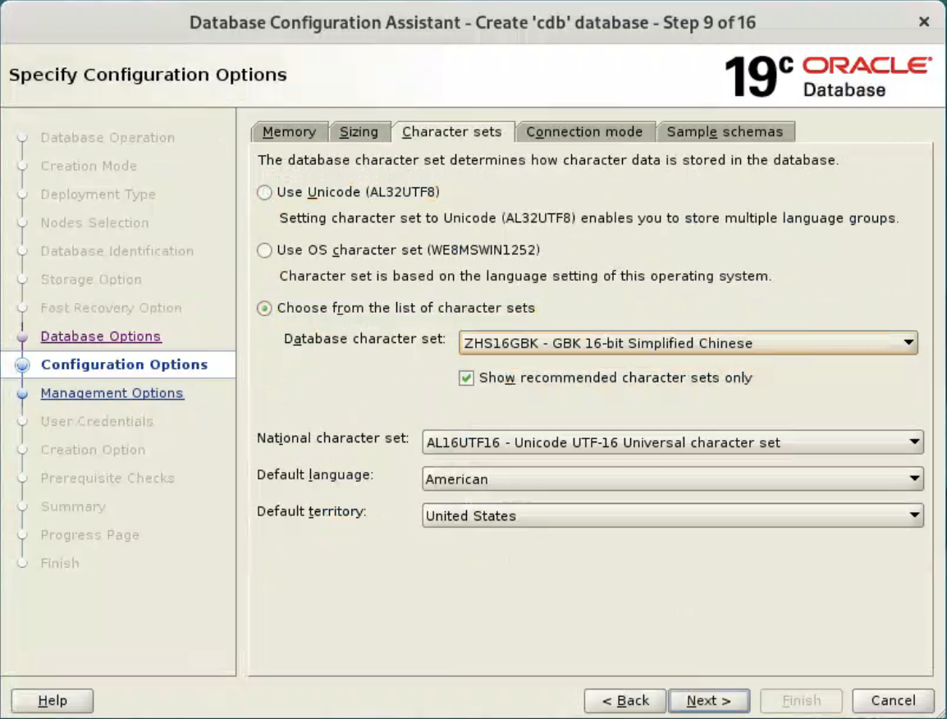This screenshot has width=947, height=719.
Task: Choose Use OS character set radio option
Action: coord(264,250)
